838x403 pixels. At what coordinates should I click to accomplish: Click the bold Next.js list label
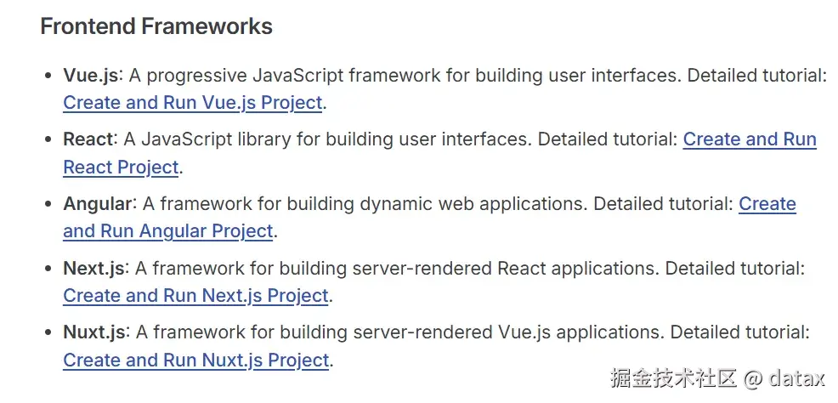(x=93, y=269)
